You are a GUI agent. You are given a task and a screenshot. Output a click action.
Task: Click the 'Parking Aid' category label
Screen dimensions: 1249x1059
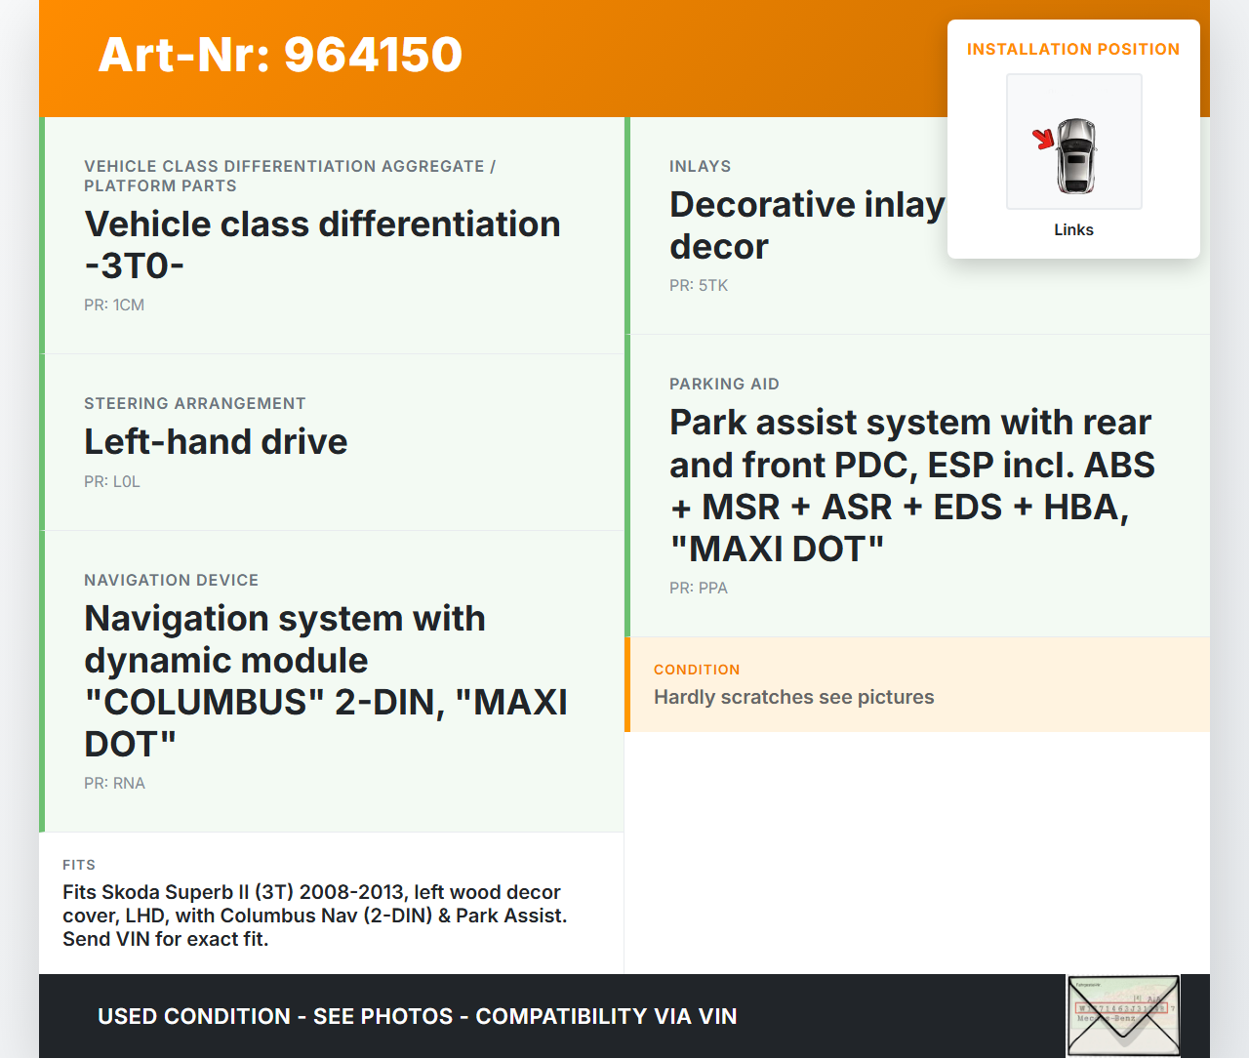coord(724,384)
